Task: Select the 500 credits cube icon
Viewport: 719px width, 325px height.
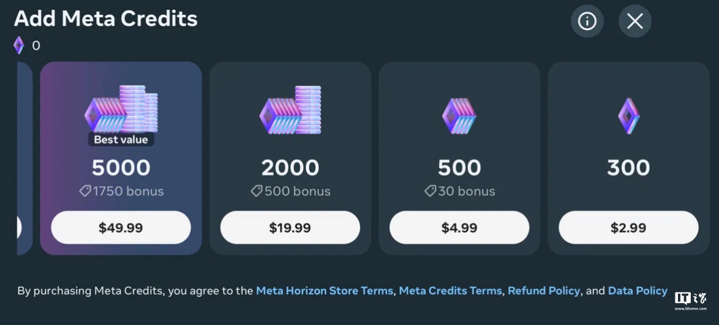Action: point(459,116)
